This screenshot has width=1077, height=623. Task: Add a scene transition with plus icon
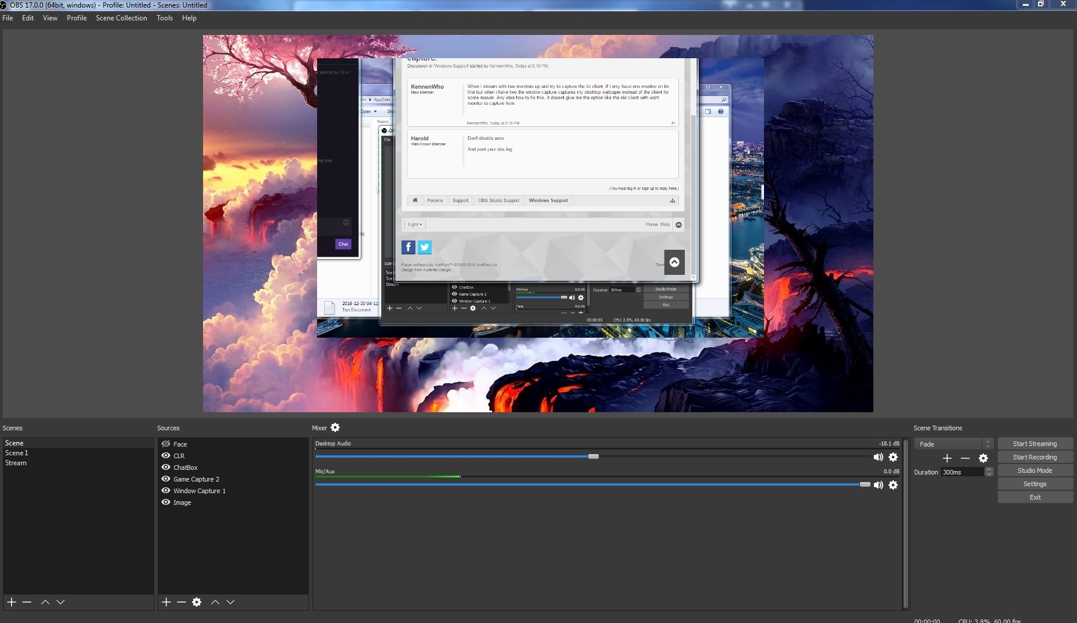pyautogui.click(x=947, y=458)
